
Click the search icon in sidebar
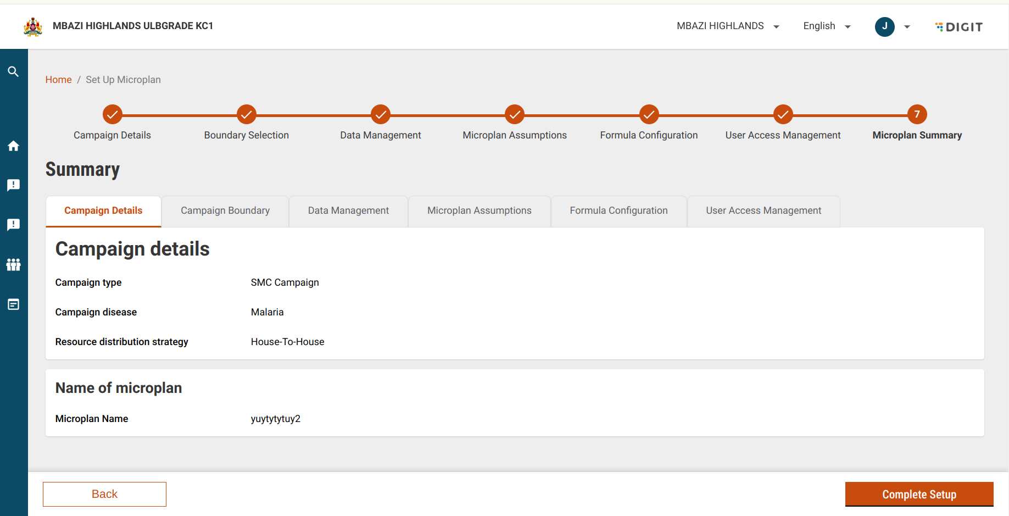13,71
